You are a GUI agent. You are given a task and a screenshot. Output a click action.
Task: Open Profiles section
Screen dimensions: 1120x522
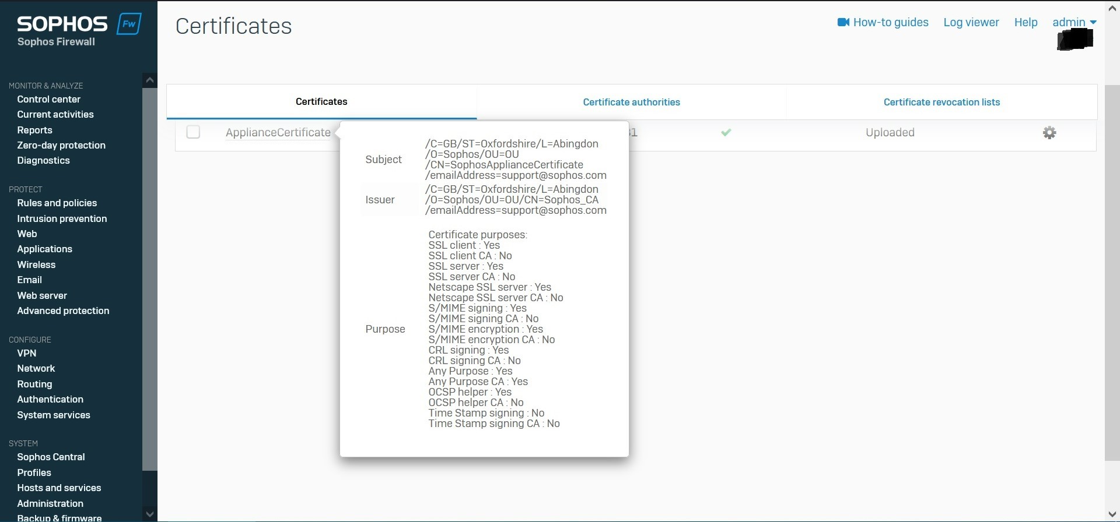pyautogui.click(x=34, y=472)
